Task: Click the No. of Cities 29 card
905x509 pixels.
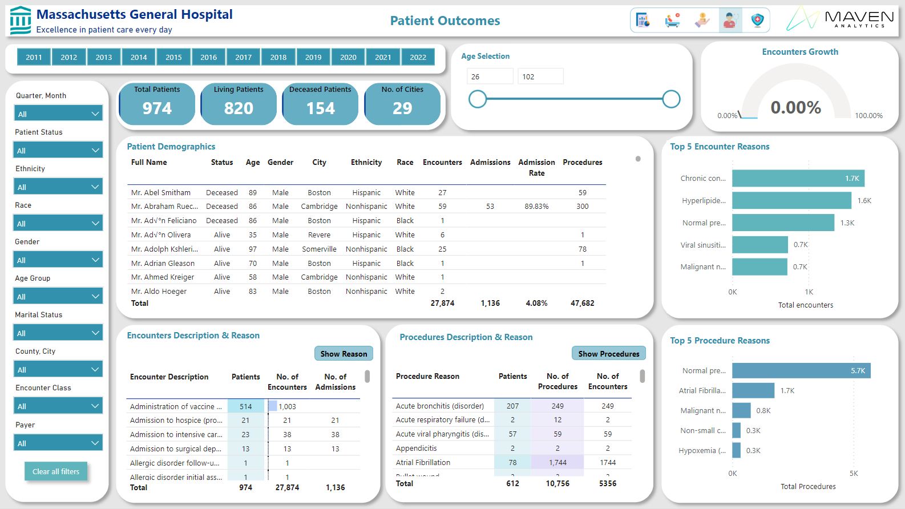Action: (402, 104)
